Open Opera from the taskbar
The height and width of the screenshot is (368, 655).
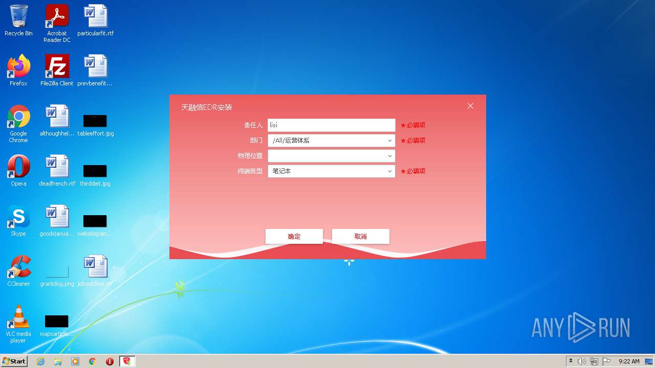tap(110, 361)
